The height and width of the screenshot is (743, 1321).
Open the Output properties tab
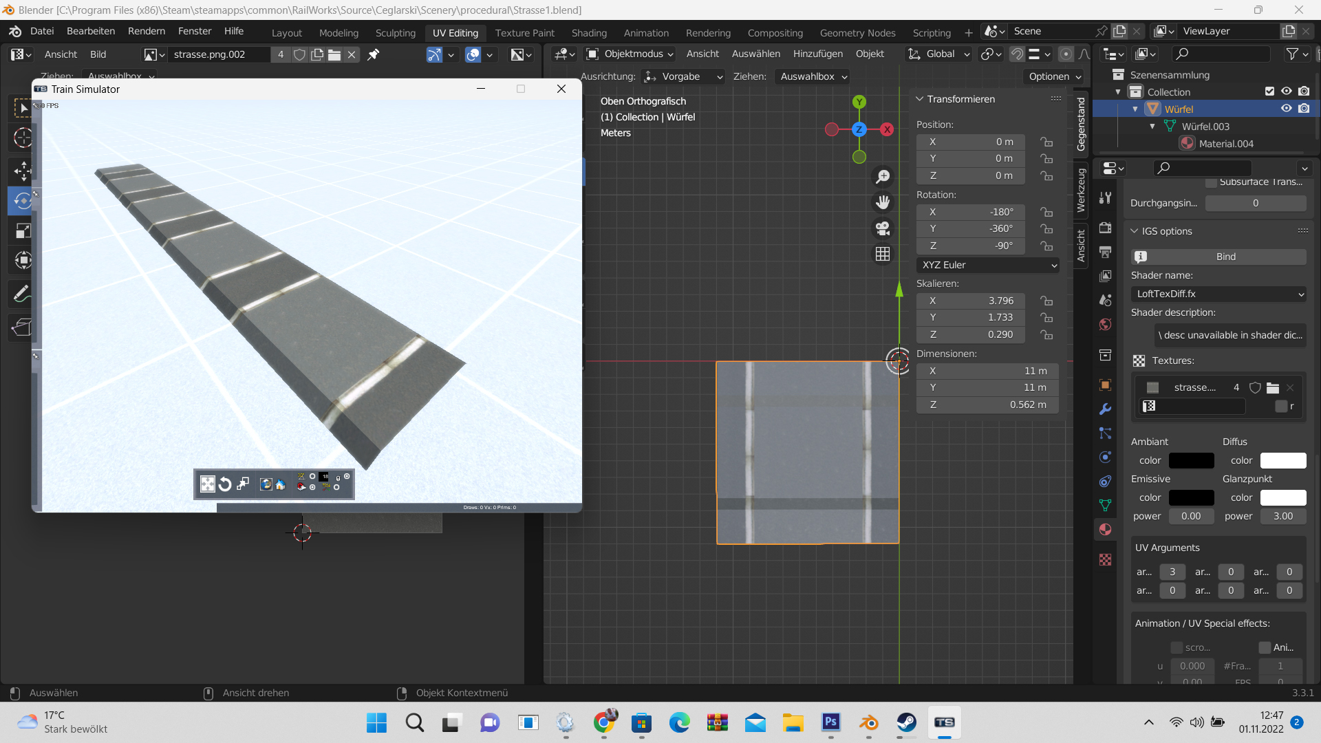pos(1106,252)
